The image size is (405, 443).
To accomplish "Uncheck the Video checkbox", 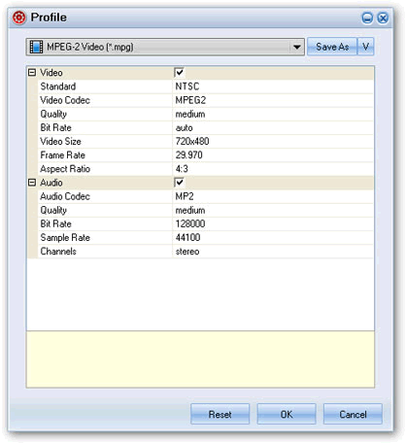I will tap(179, 73).
